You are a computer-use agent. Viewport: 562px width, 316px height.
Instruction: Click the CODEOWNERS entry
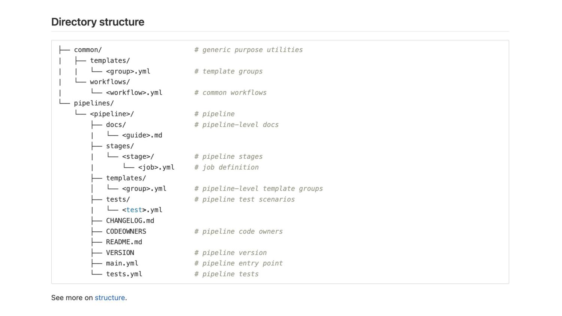(126, 231)
